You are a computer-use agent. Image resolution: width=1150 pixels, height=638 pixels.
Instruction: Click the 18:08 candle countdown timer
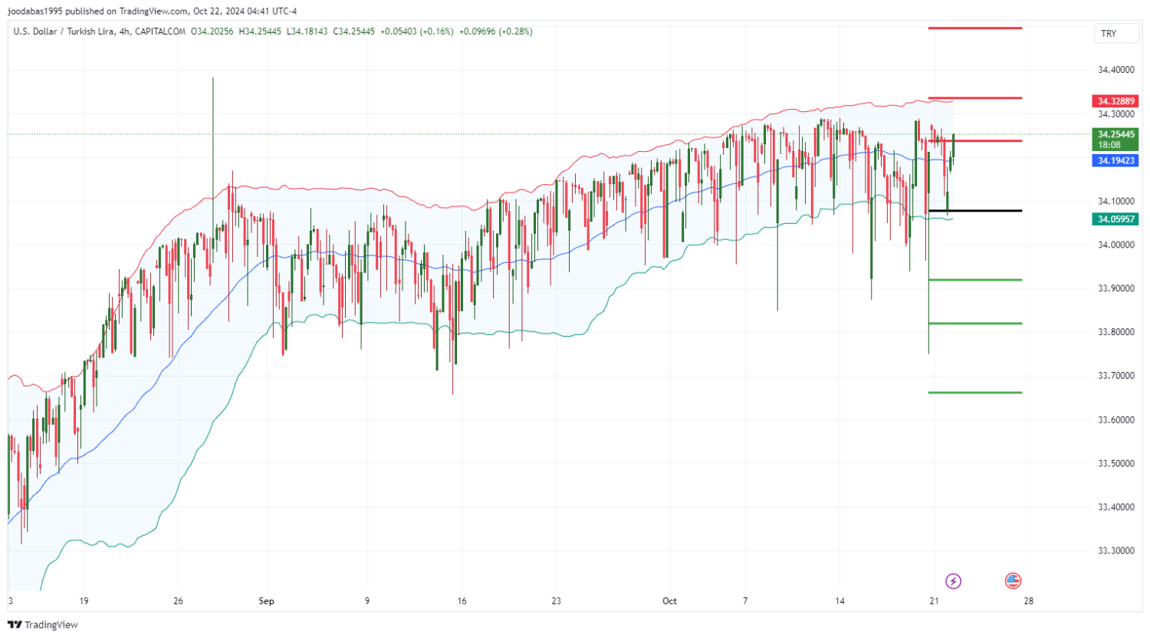click(1109, 145)
